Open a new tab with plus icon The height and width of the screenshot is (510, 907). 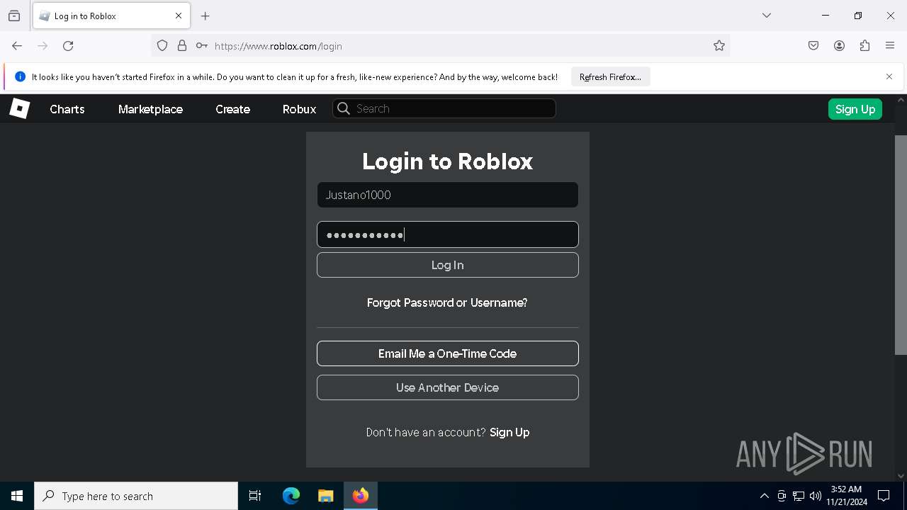click(205, 16)
